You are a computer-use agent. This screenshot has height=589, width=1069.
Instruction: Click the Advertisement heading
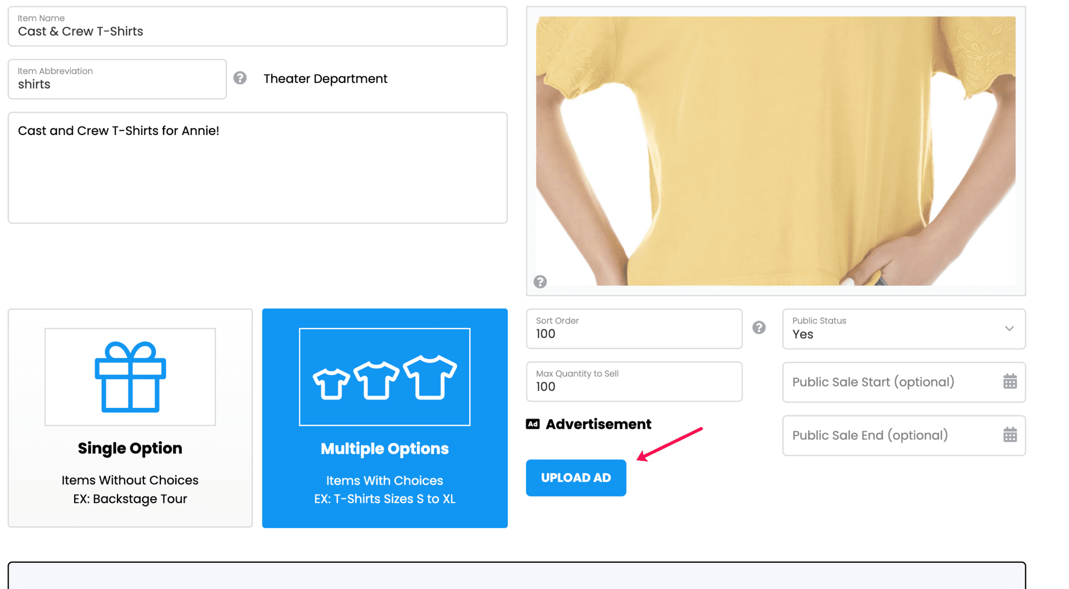coord(598,424)
